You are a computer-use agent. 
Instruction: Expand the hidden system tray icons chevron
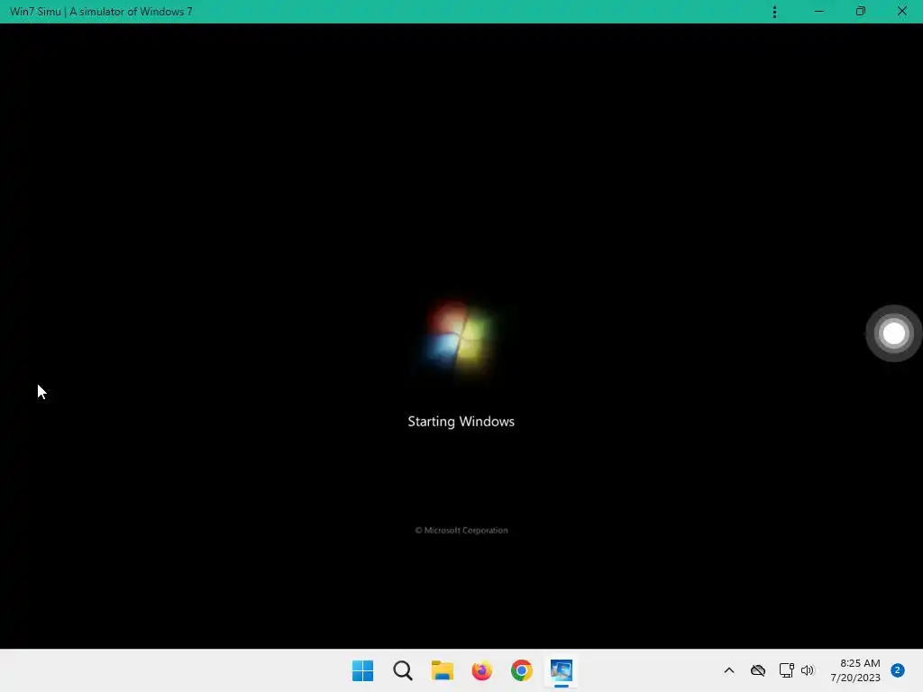[728, 670]
